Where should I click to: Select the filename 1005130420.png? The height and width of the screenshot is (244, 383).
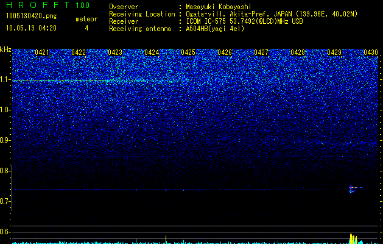pos(31,16)
